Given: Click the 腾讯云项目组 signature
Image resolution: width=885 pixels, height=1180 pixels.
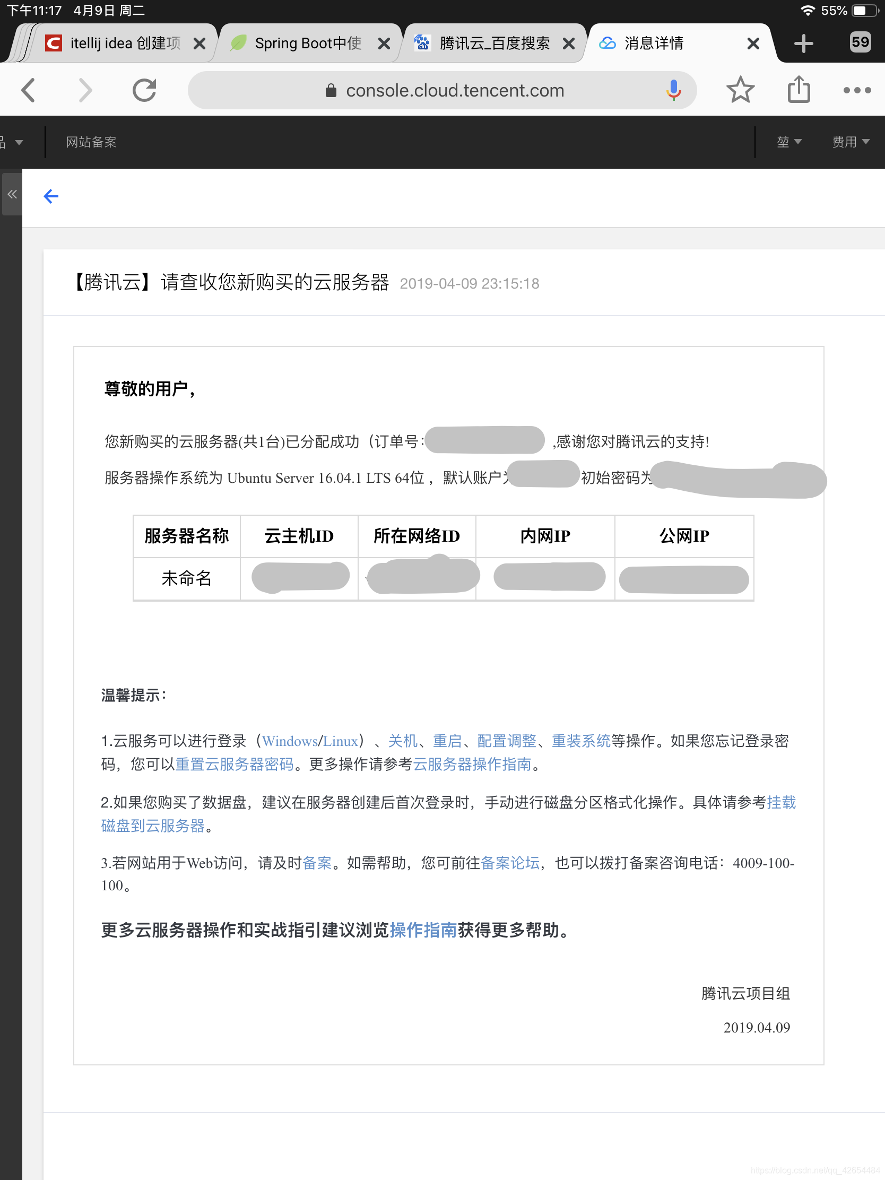Looking at the screenshot, I should (745, 993).
